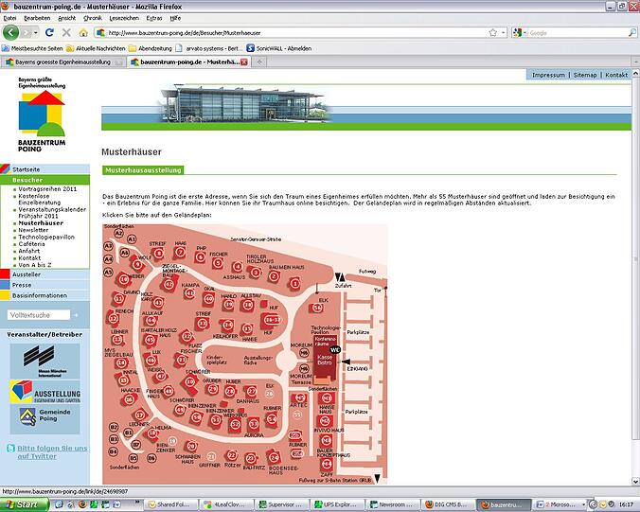Click Messe München International logo
The height and width of the screenshot is (512, 640).
pyautogui.click(x=44, y=362)
